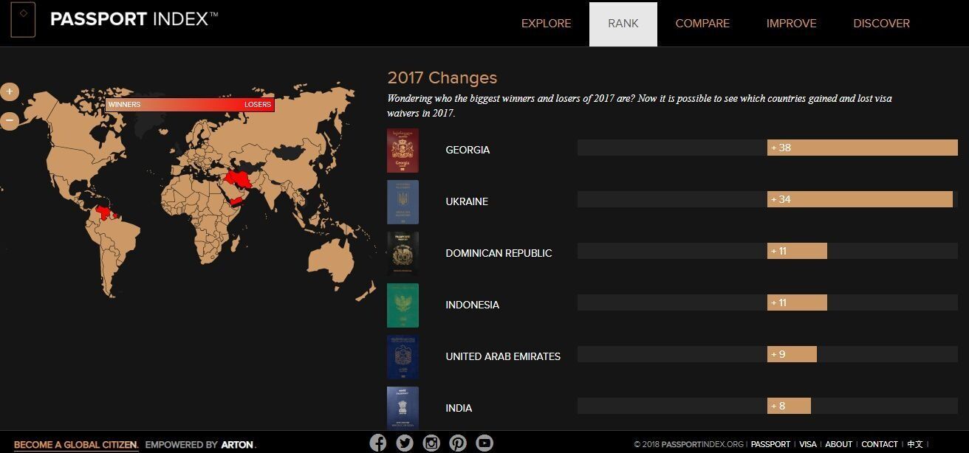Select the Compare tab

[702, 24]
